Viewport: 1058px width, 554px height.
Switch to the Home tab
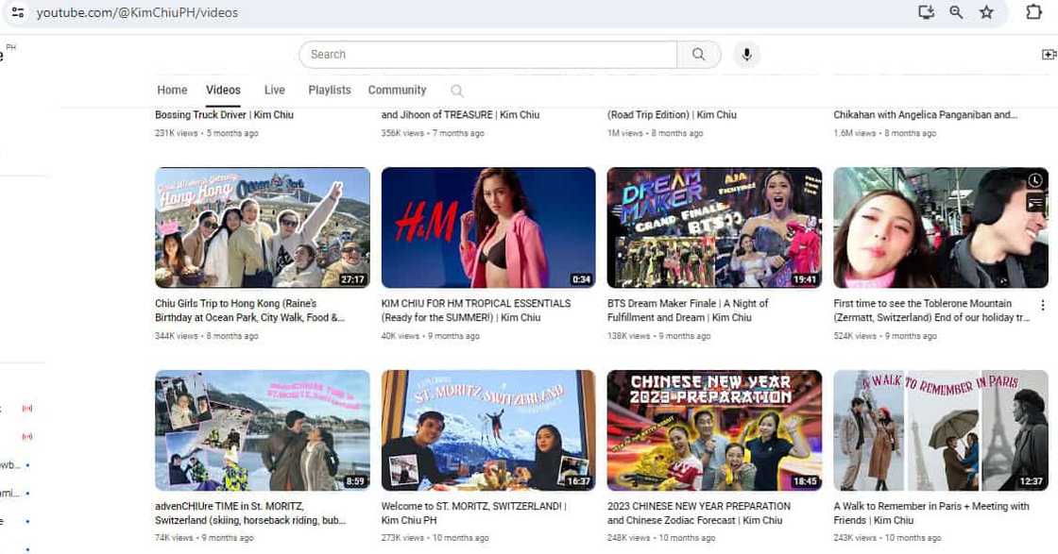(172, 91)
